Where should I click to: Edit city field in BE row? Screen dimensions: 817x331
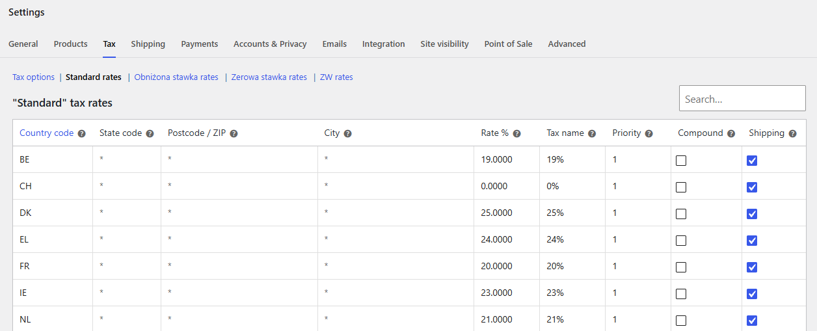tap(395, 159)
